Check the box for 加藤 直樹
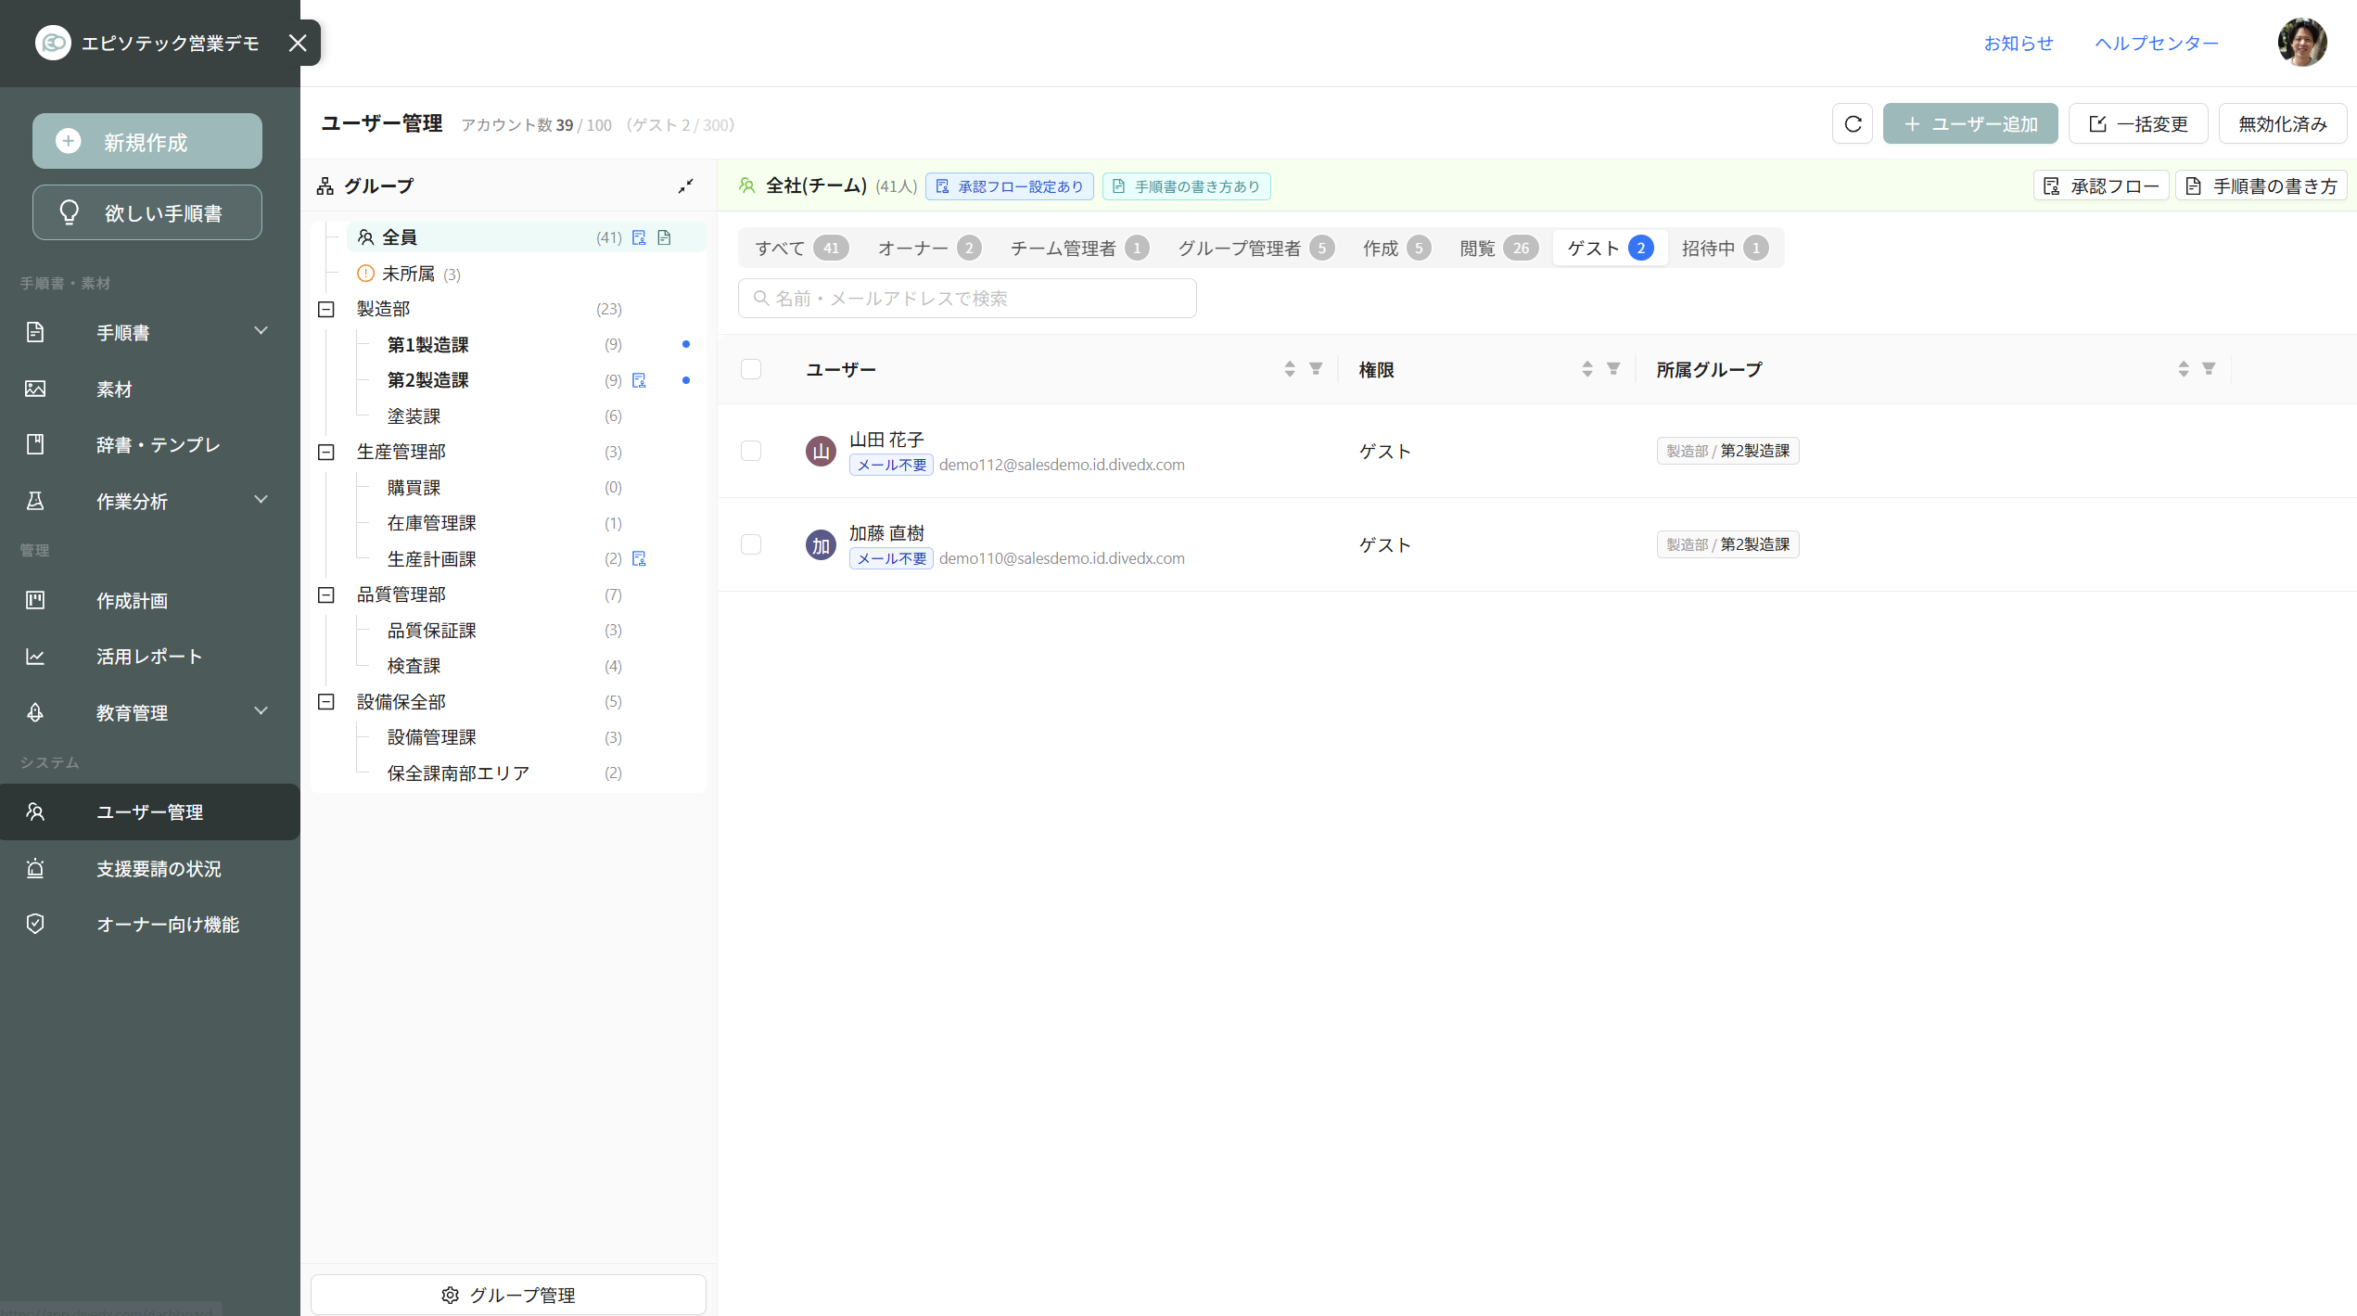The height and width of the screenshot is (1316, 2357). (x=751, y=544)
